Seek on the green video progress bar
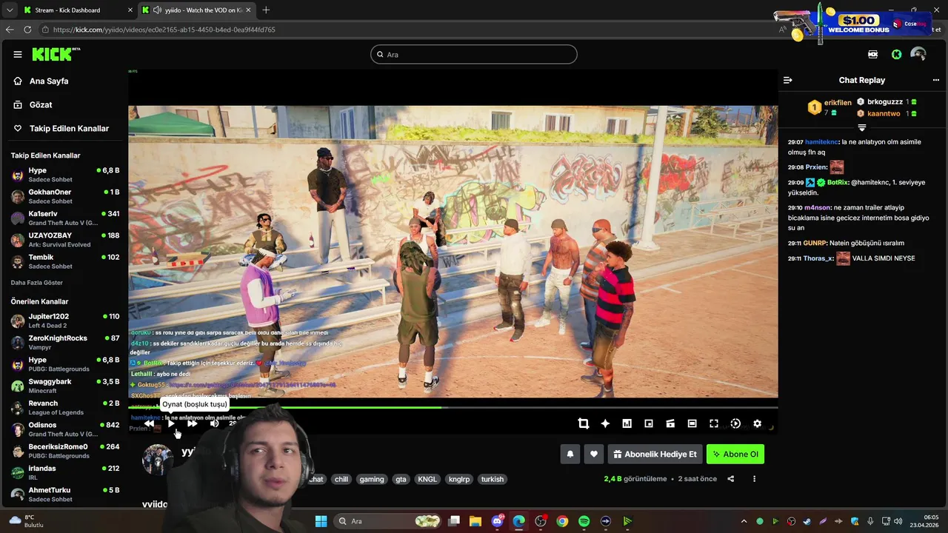This screenshot has height=533, width=948. 453,407
